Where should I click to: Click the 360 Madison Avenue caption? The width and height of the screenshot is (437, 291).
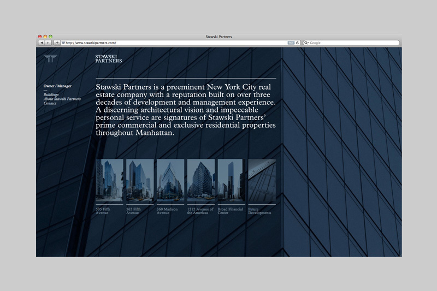pos(167,211)
